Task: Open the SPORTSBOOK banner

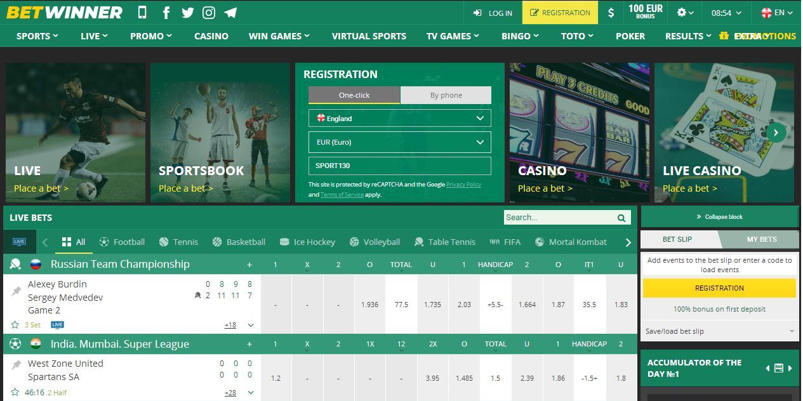Action: [x=220, y=133]
